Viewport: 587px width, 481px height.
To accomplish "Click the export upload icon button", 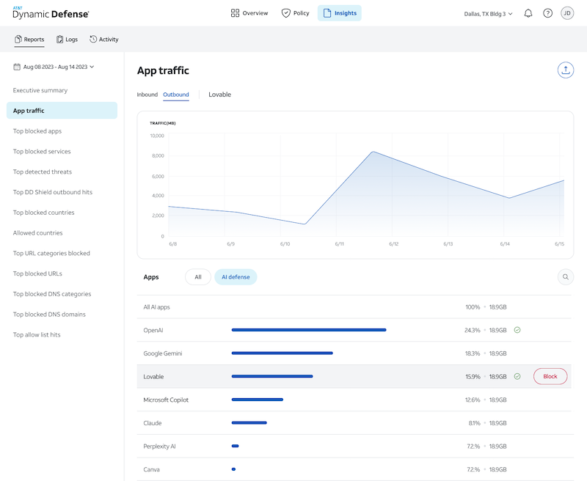I will coord(565,70).
